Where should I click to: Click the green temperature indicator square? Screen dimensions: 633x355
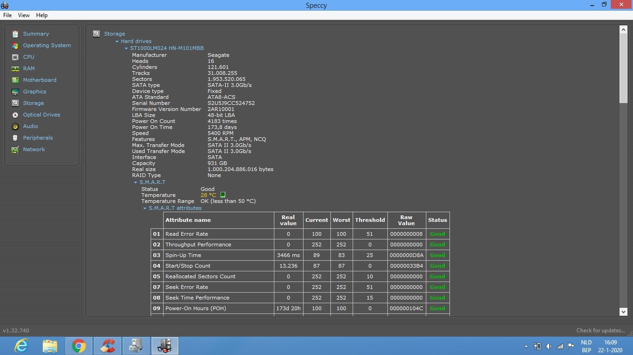click(x=223, y=195)
